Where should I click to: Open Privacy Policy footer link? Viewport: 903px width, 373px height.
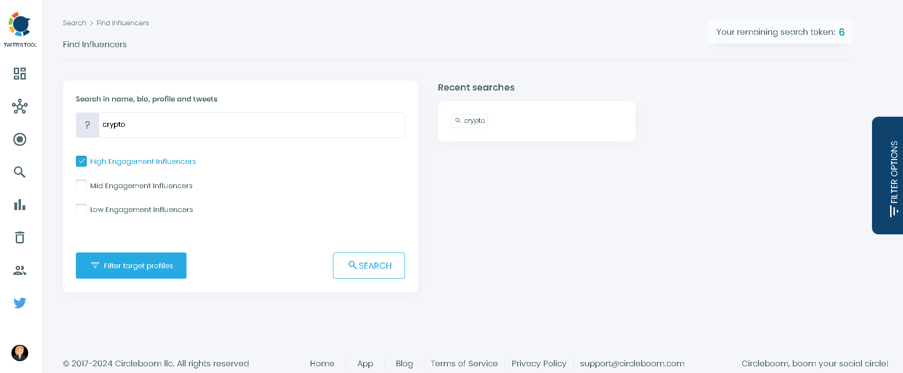[539, 363]
